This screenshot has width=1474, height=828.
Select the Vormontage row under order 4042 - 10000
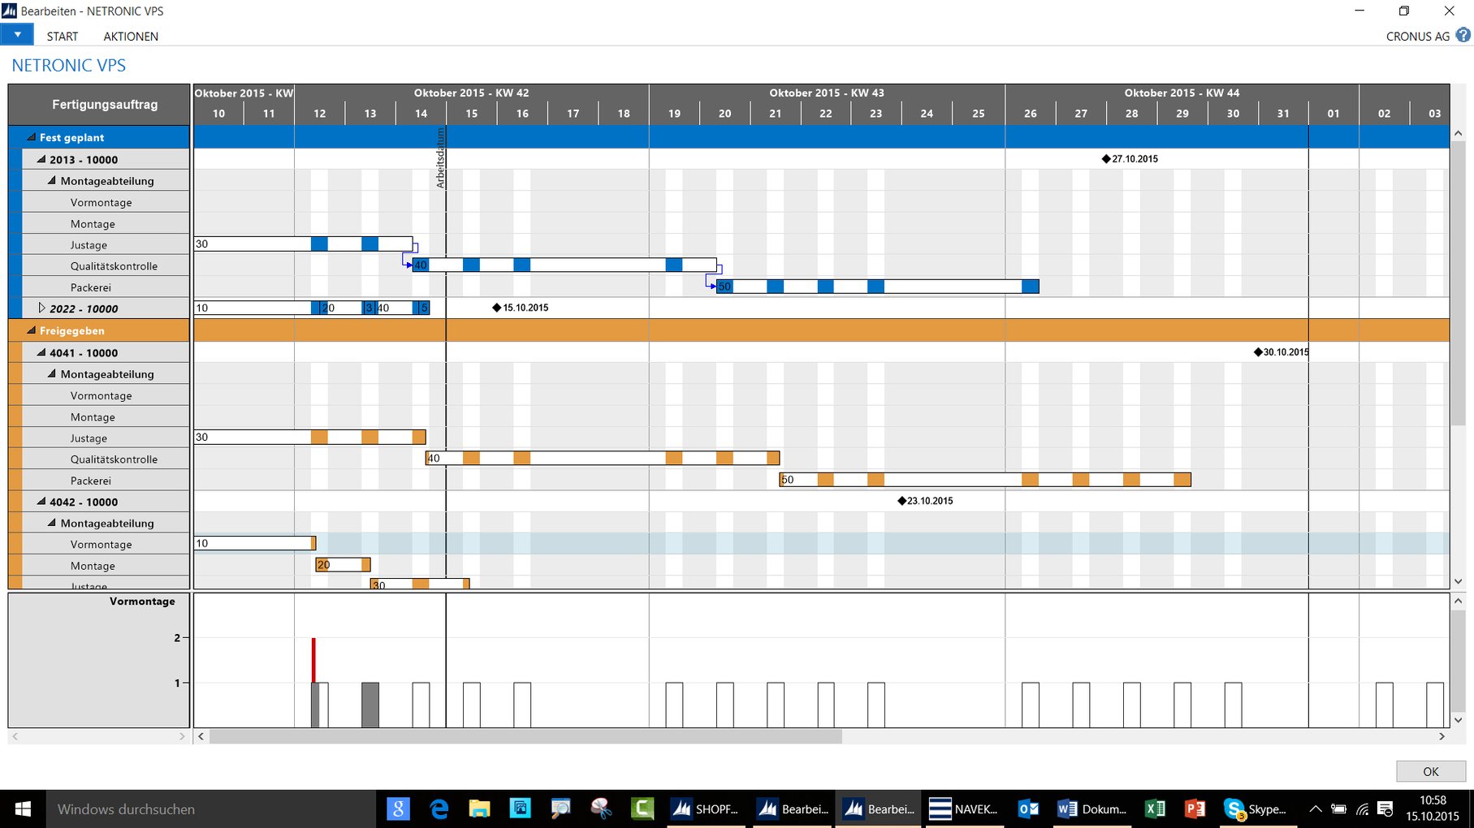(x=100, y=544)
